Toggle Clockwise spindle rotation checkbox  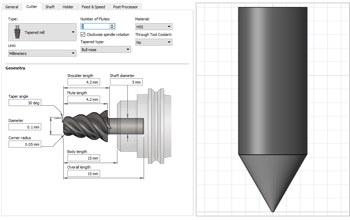83,35
